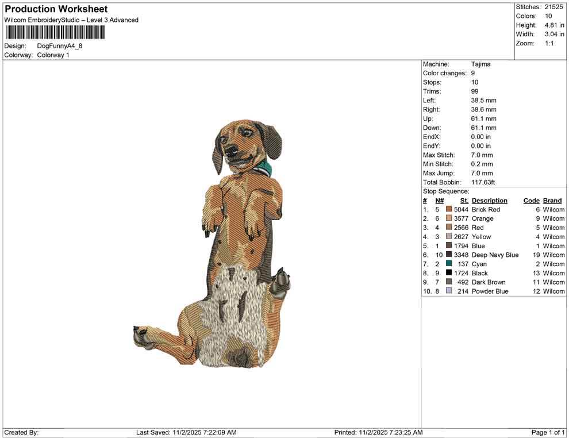Screen dimensions: 569x438
Task: Click the Orange thread color swatch
Action: [449, 218]
